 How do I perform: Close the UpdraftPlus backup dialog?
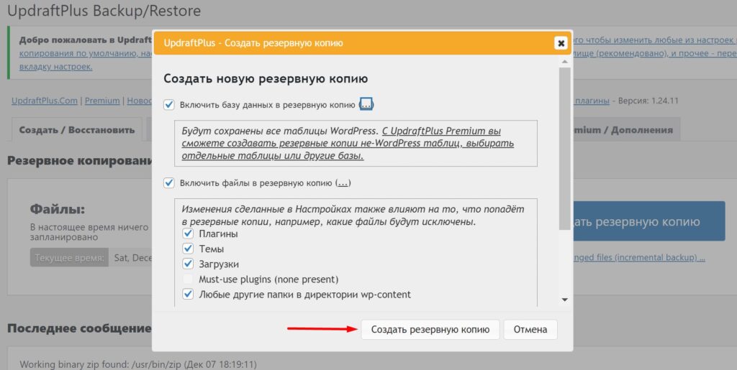[560, 43]
